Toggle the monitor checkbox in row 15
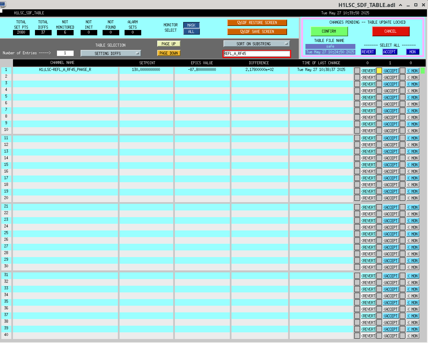The image size is (428, 343). pyautogui.click(x=402, y=165)
